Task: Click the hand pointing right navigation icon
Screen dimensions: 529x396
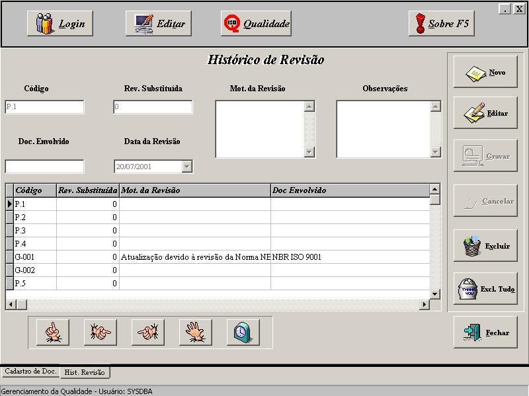Action: coord(100,332)
